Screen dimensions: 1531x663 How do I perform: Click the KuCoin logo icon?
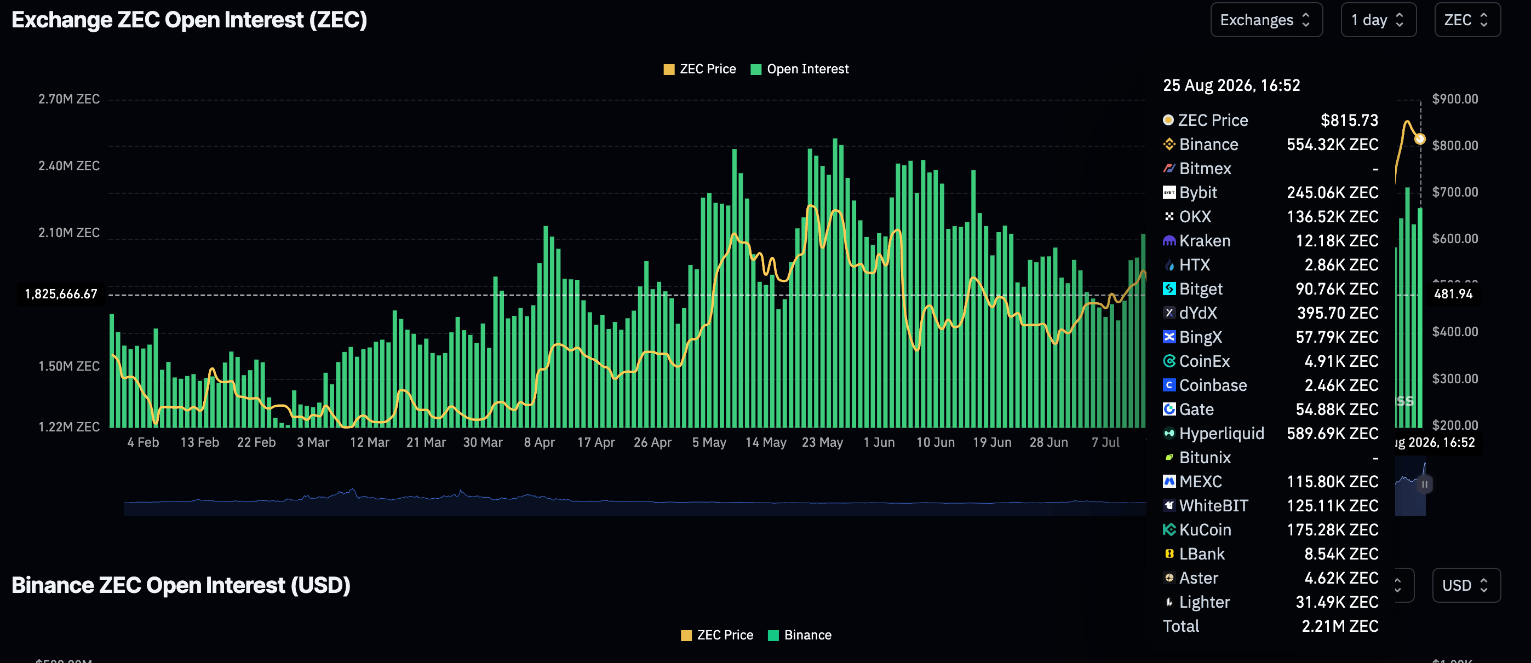coord(1168,529)
